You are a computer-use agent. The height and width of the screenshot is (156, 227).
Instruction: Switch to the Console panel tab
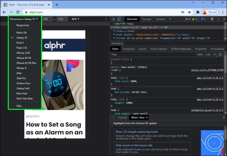[146, 19]
